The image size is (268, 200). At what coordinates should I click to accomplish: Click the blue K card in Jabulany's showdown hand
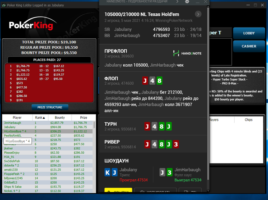coord(108,172)
